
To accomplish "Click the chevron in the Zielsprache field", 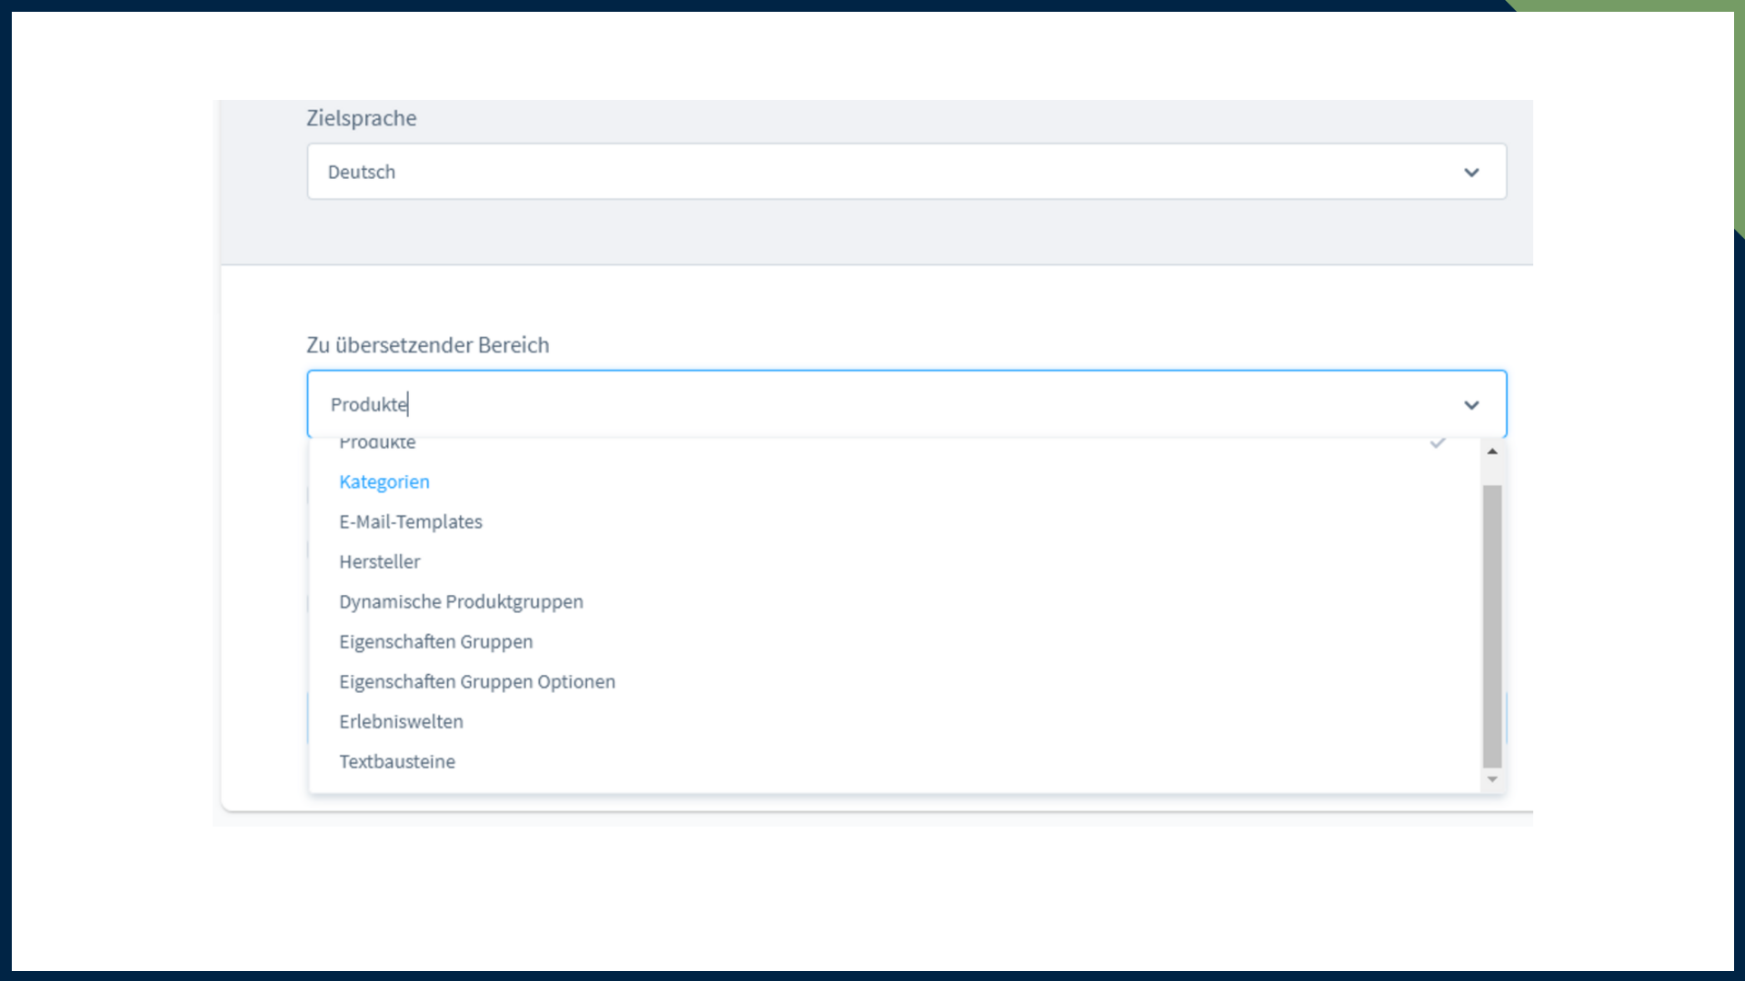I will point(1471,173).
